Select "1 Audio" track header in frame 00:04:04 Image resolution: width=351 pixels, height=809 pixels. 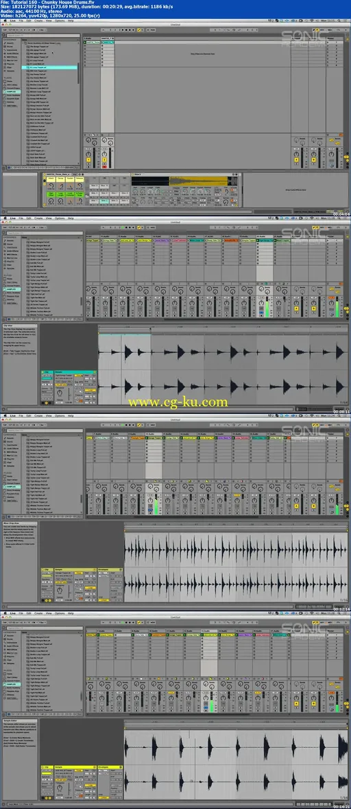pyautogui.click(x=92, y=38)
